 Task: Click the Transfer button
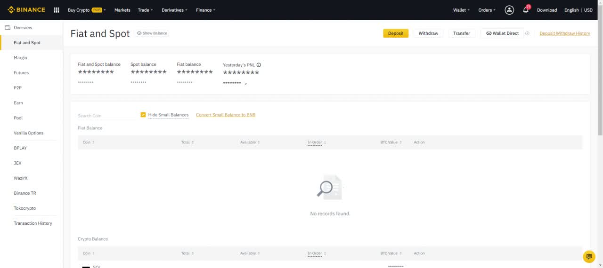coord(462,33)
